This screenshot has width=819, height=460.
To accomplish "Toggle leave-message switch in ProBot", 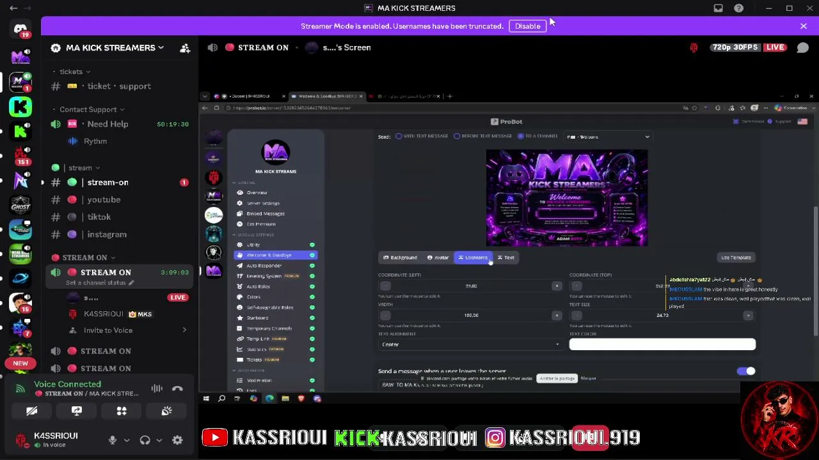I will pyautogui.click(x=746, y=371).
